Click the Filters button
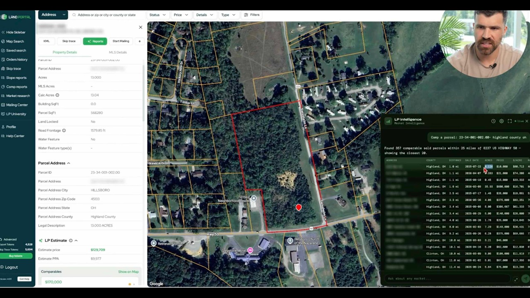The width and height of the screenshot is (530, 298). click(252, 15)
